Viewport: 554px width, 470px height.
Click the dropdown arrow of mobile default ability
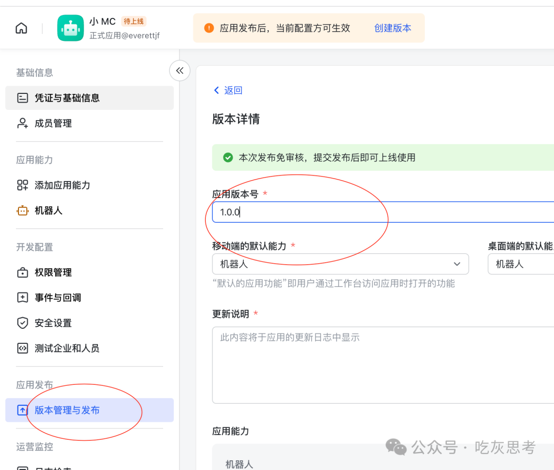point(457,264)
